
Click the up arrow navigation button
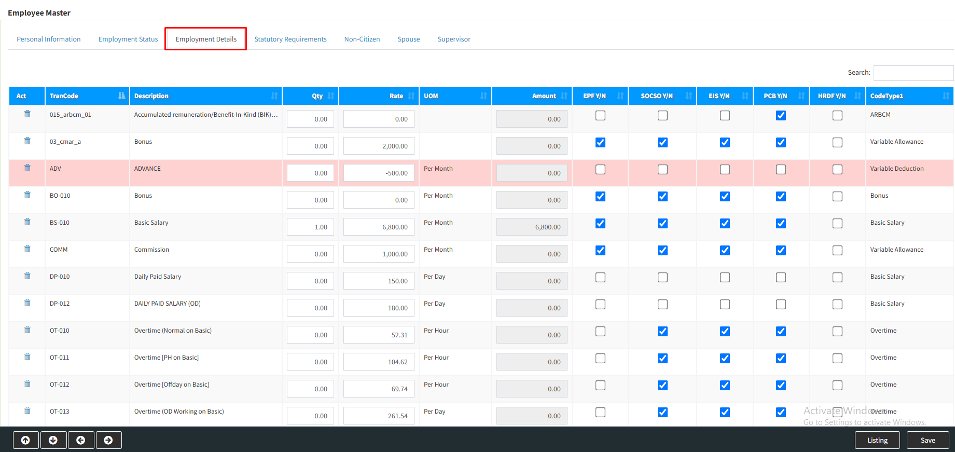tap(25, 440)
